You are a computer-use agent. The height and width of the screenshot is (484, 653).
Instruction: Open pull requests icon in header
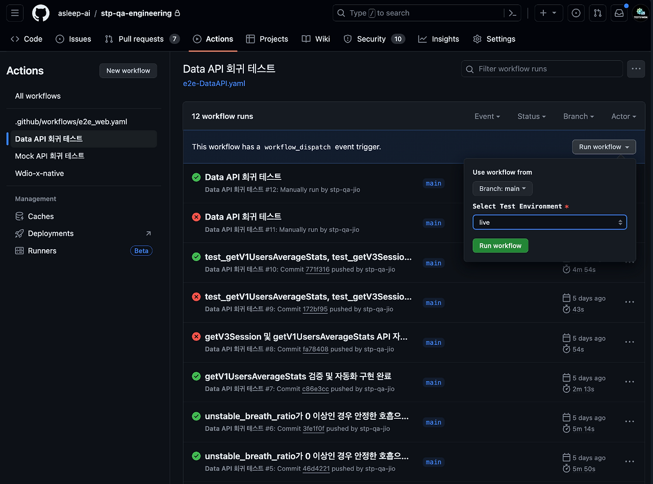597,13
